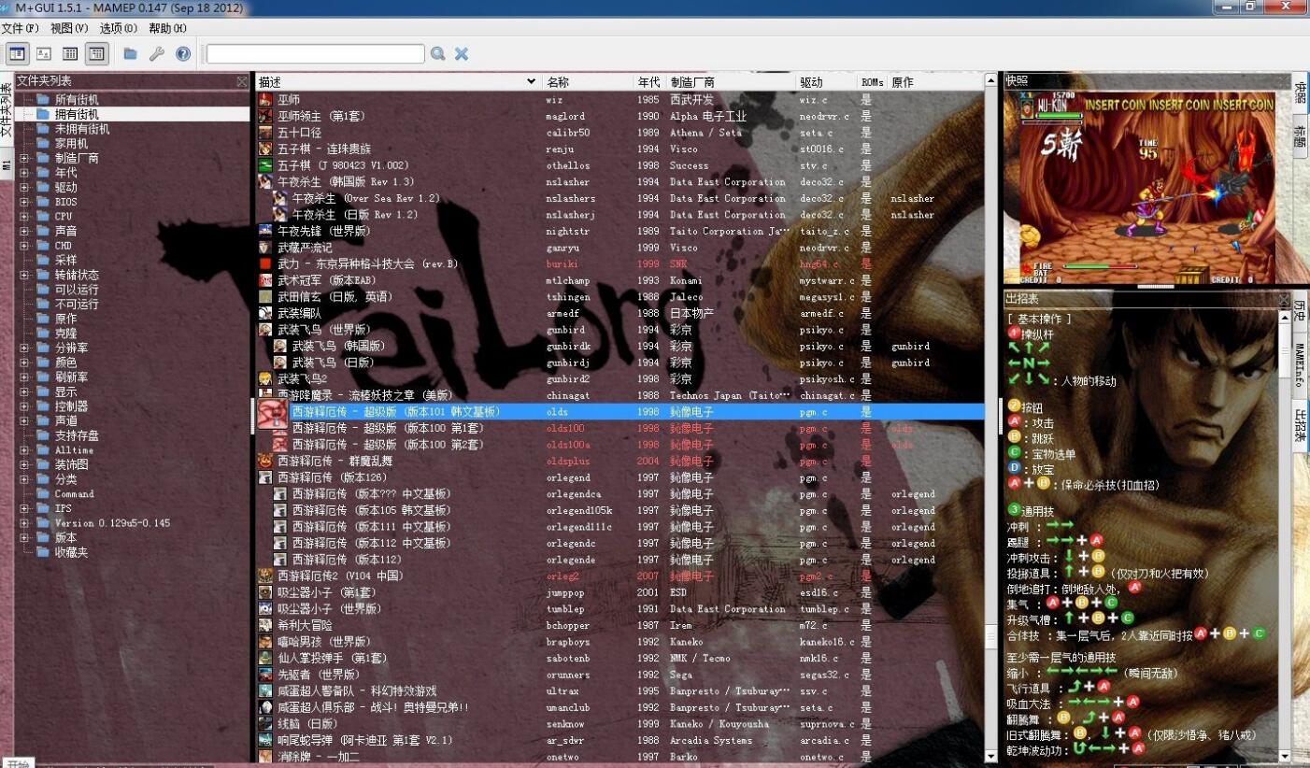
Task: Open options with the wrench icon
Action: [156, 53]
